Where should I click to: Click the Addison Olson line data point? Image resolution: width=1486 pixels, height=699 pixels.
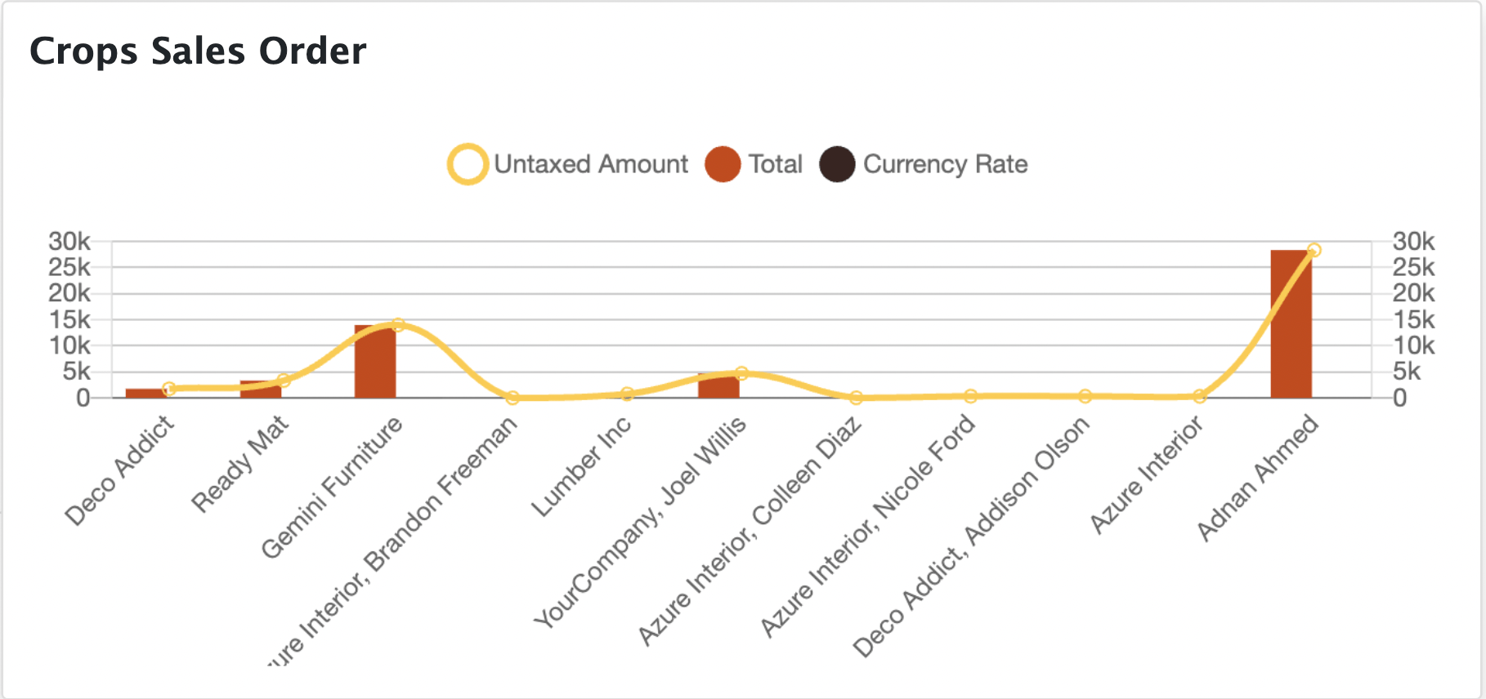click(x=1085, y=396)
